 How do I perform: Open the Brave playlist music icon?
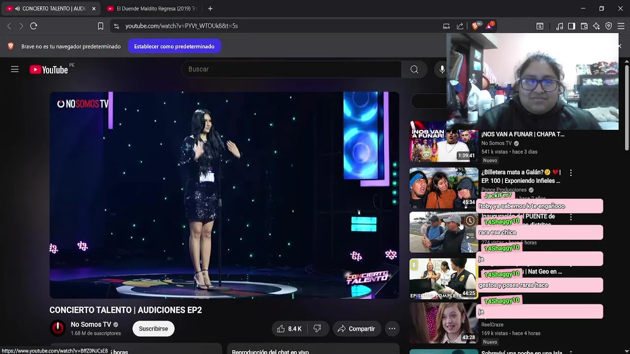point(560,26)
